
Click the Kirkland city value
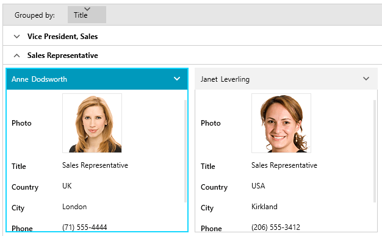pyautogui.click(x=264, y=207)
